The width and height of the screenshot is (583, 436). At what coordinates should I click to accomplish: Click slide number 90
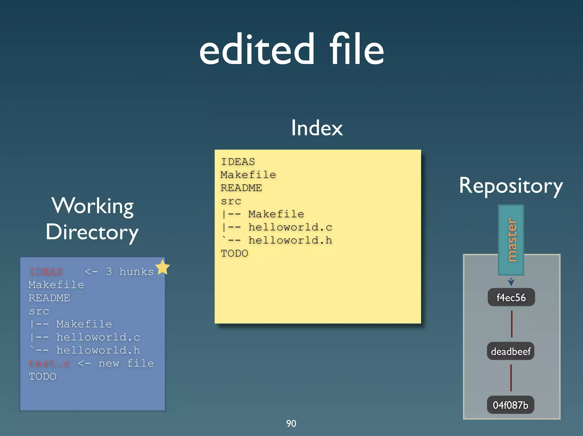click(291, 423)
